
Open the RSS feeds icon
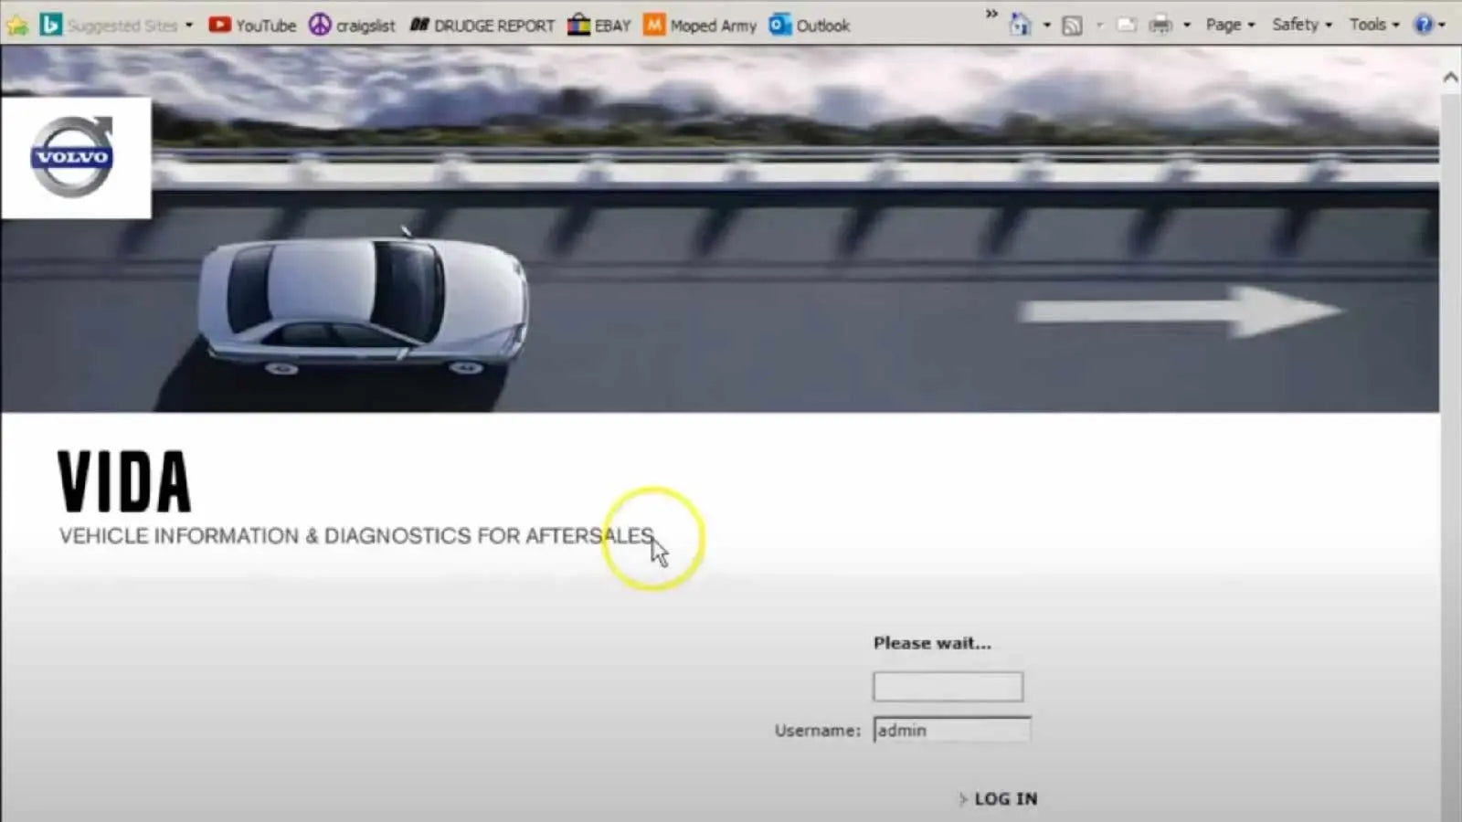tap(1072, 25)
